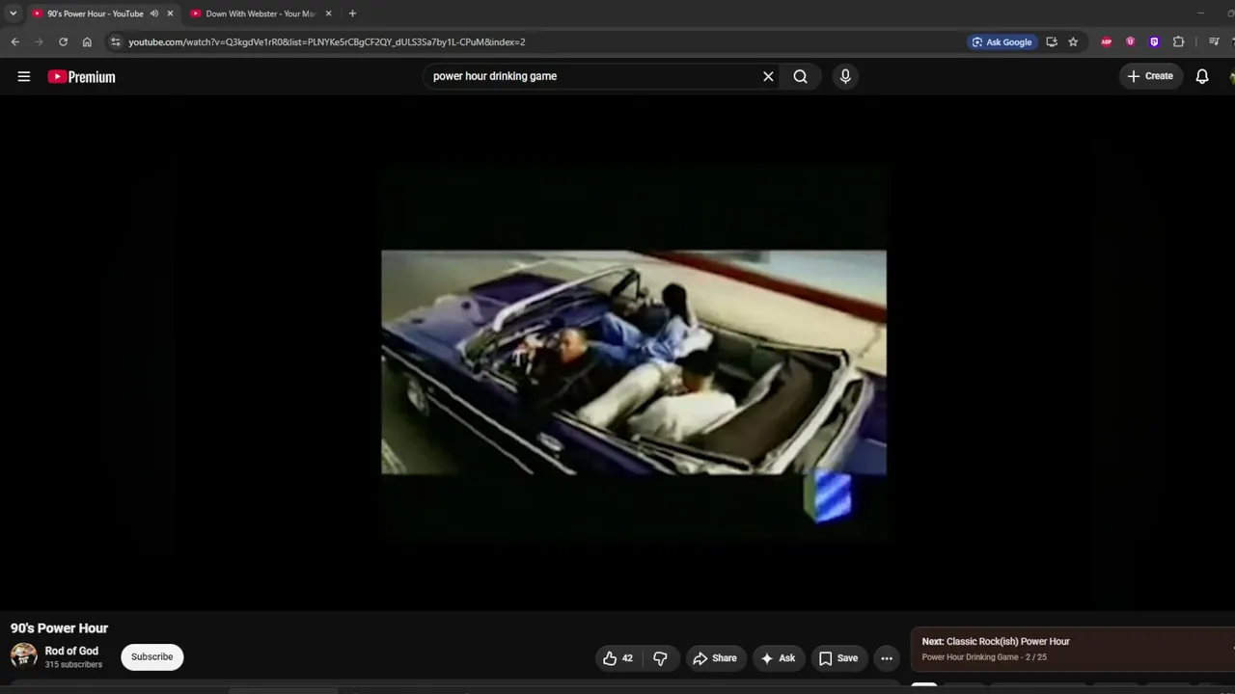Close the 90's Power Hour tab
Viewport: 1235px width, 694px height.
(170, 13)
